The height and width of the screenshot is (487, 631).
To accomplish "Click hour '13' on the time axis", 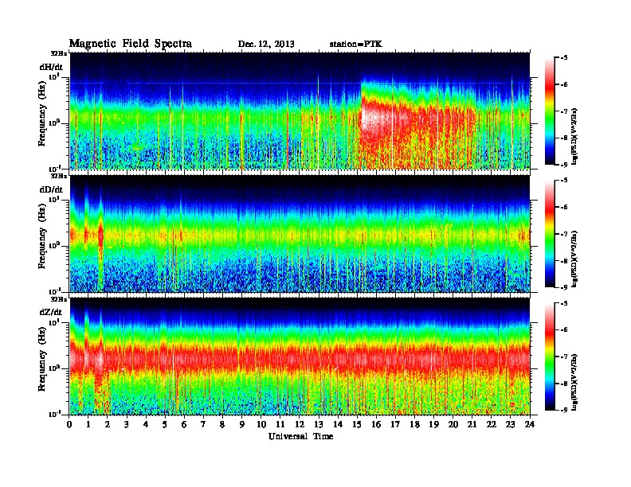I will click(319, 424).
